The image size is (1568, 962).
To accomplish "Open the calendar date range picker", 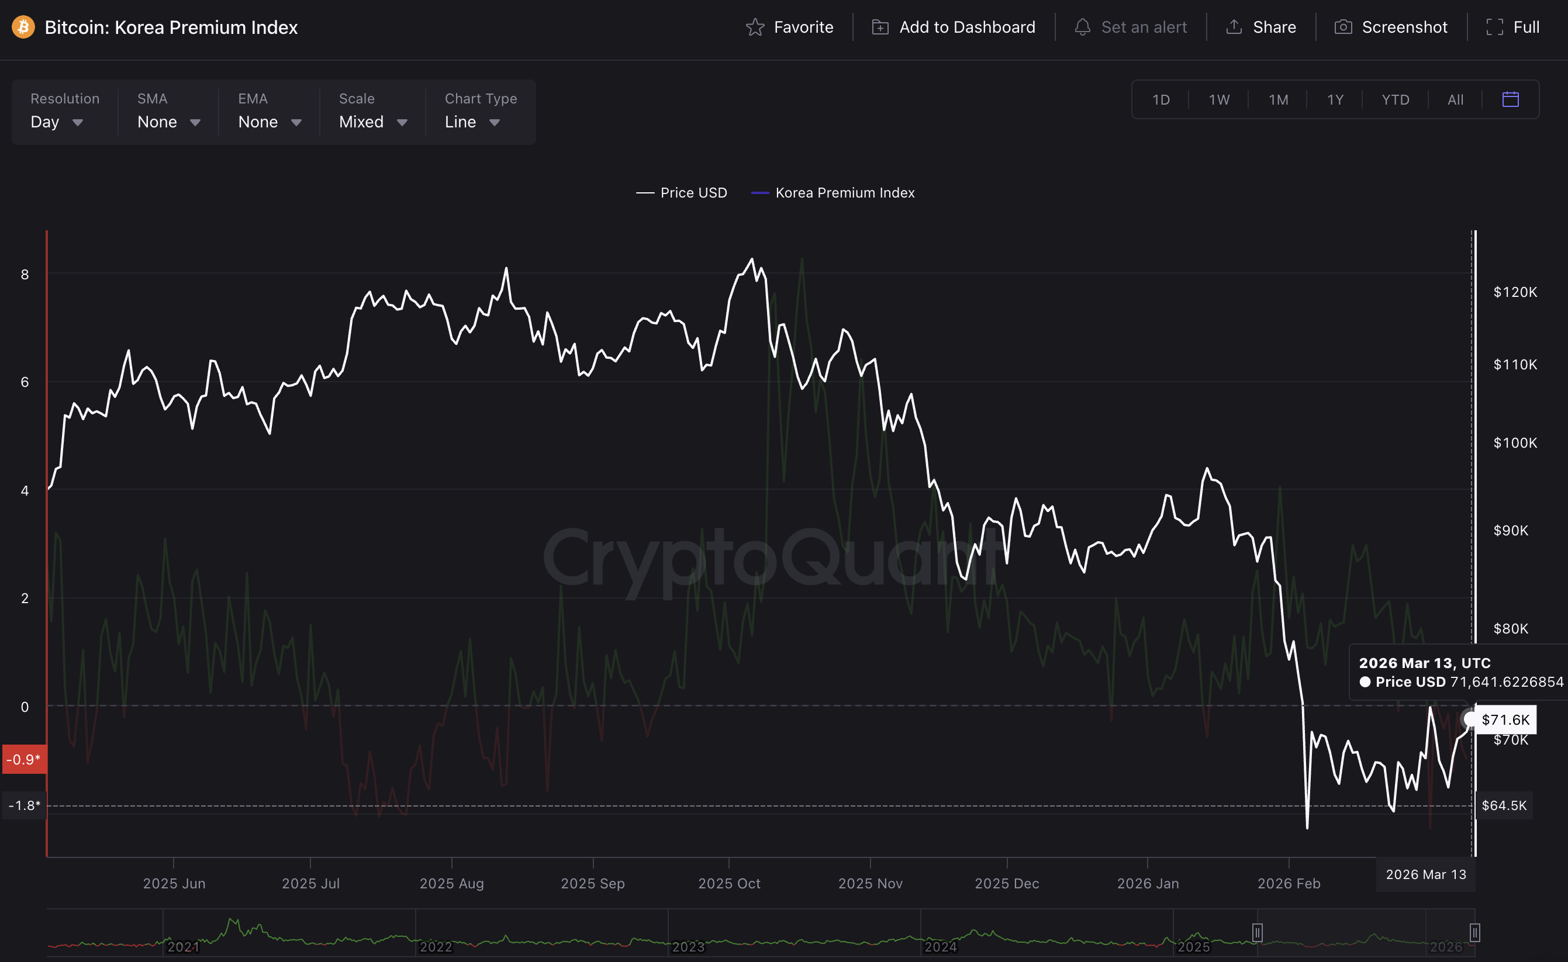I will click(1510, 99).
